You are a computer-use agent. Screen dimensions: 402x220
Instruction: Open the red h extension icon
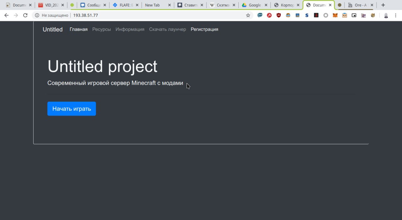[x=316, y=15]
